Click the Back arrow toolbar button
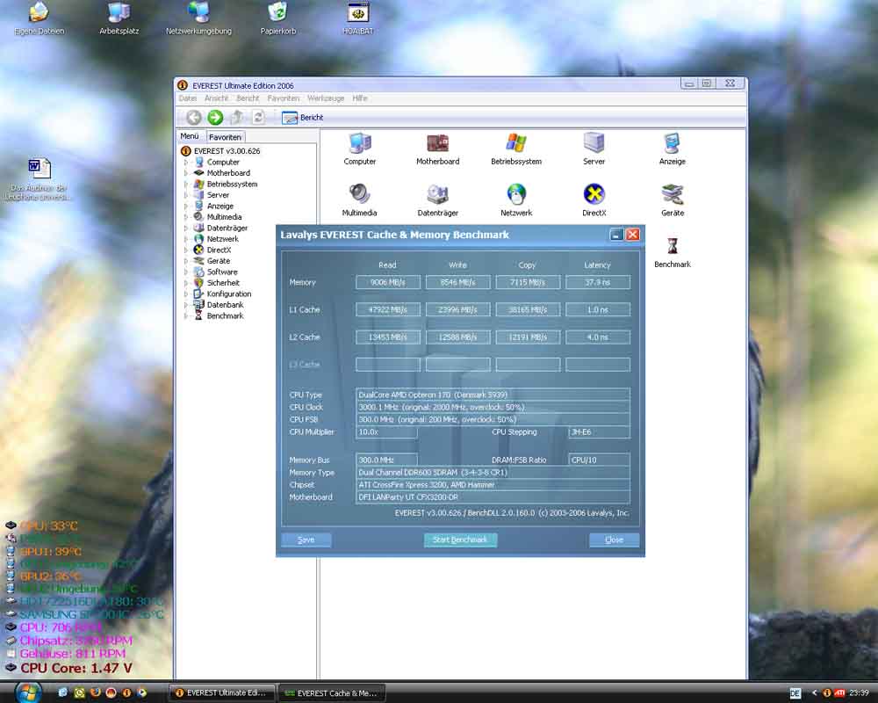 click(194, 117)
